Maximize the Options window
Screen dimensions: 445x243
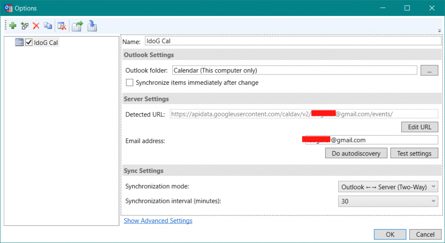(407, 8)
